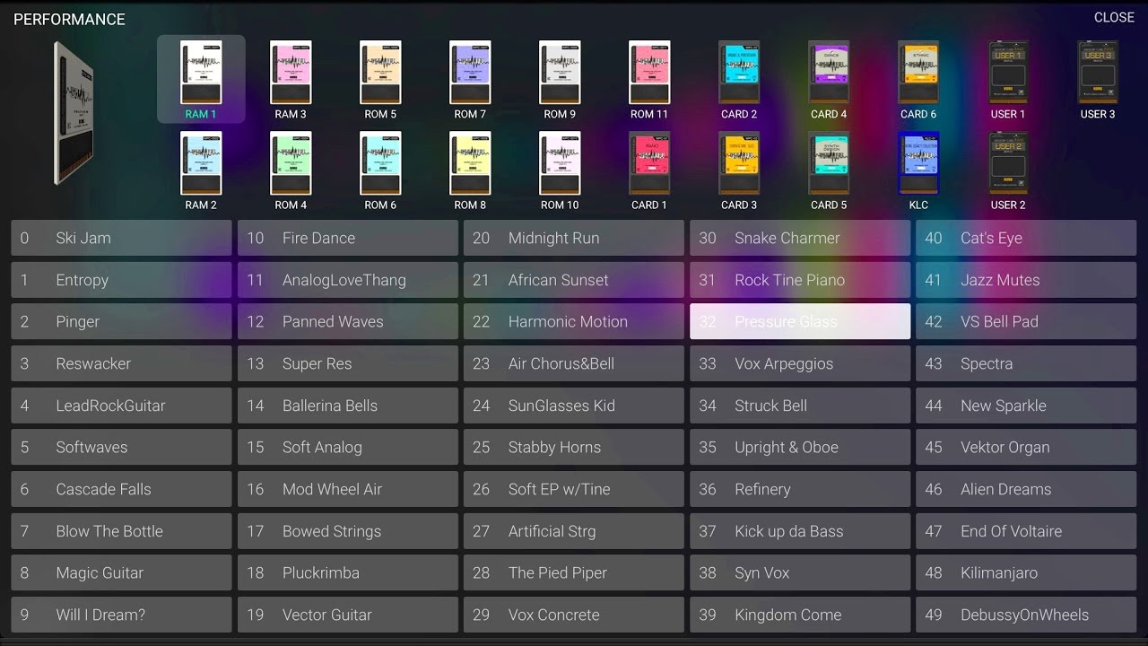
Task: Select the RAM 2 card icon
Action: 201,163
